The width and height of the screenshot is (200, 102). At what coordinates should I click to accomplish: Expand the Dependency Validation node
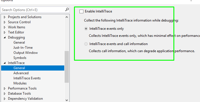click(5, 99)
